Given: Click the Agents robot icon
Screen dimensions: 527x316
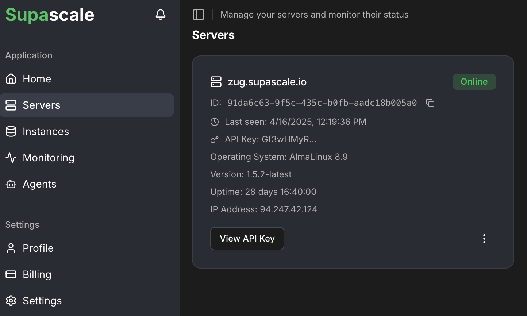Looking at the screenshot, I should (11, 184).
